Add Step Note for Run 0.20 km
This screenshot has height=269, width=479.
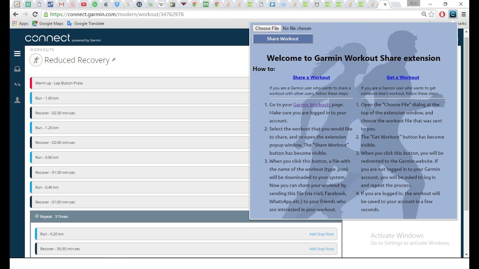click(x=321, y=234)
